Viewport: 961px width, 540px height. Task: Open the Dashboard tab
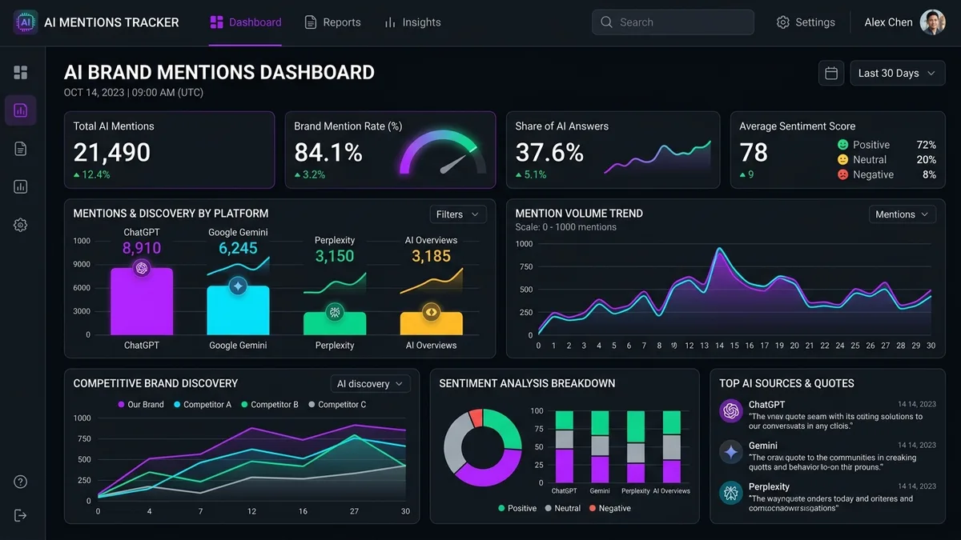(x=246, y=22)
